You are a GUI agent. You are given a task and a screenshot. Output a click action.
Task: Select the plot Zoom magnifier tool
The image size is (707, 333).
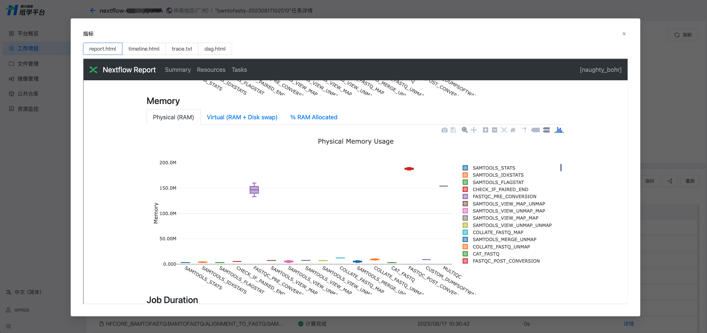pyautogui.click(x=464, y=130)
